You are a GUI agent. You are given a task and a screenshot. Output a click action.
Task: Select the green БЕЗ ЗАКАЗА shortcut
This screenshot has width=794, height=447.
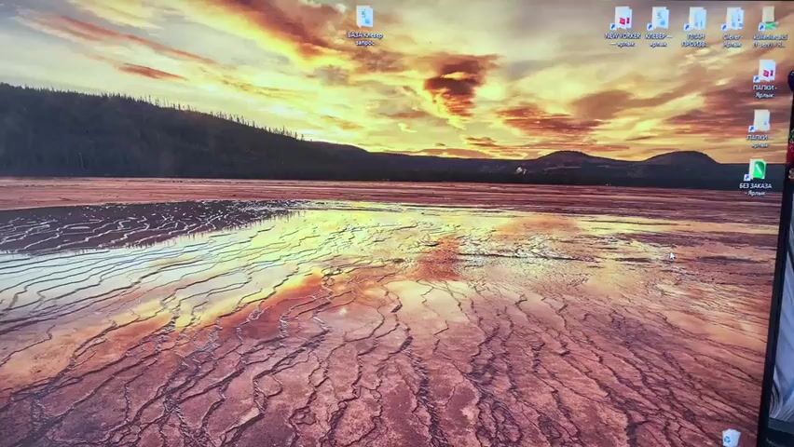pyautogui.click(x=756, y=178)
